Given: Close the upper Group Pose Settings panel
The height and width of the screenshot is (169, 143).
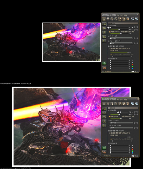Looking at the screenshot, I should click(x=138, y=15).
